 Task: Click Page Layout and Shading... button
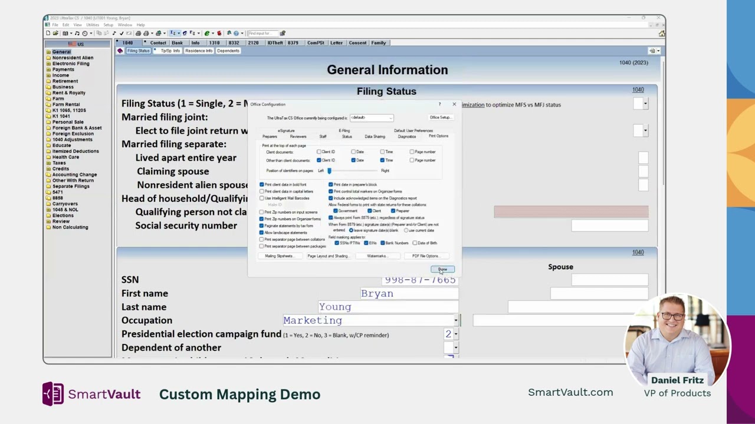click(328, 256)
